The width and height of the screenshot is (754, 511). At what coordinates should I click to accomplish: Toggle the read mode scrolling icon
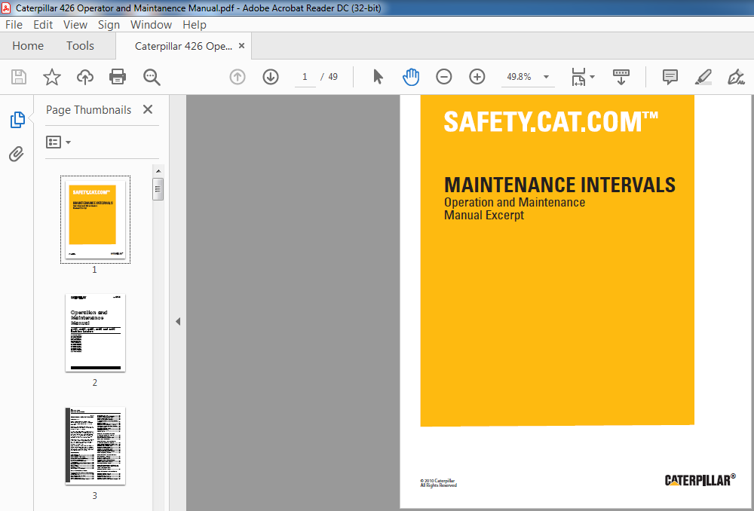(621, 77)
